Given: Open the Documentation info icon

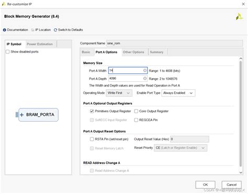Looking at the screenshot, I should click(x=5, y=30).
